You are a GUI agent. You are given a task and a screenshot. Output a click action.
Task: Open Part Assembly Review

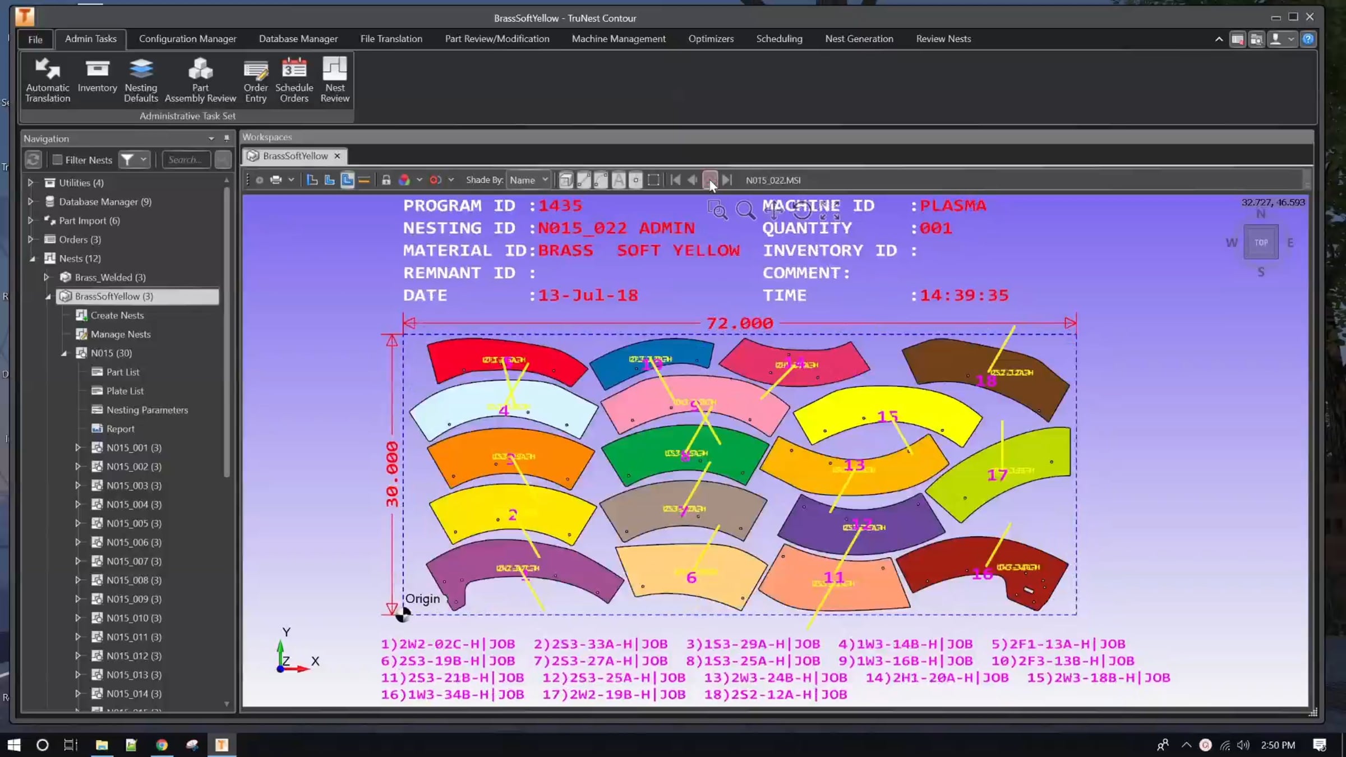[x=200, y=80]
